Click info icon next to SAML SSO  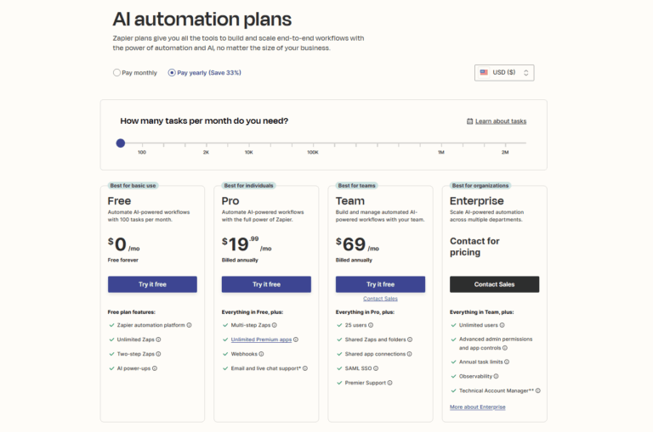(x=376, y=368)
